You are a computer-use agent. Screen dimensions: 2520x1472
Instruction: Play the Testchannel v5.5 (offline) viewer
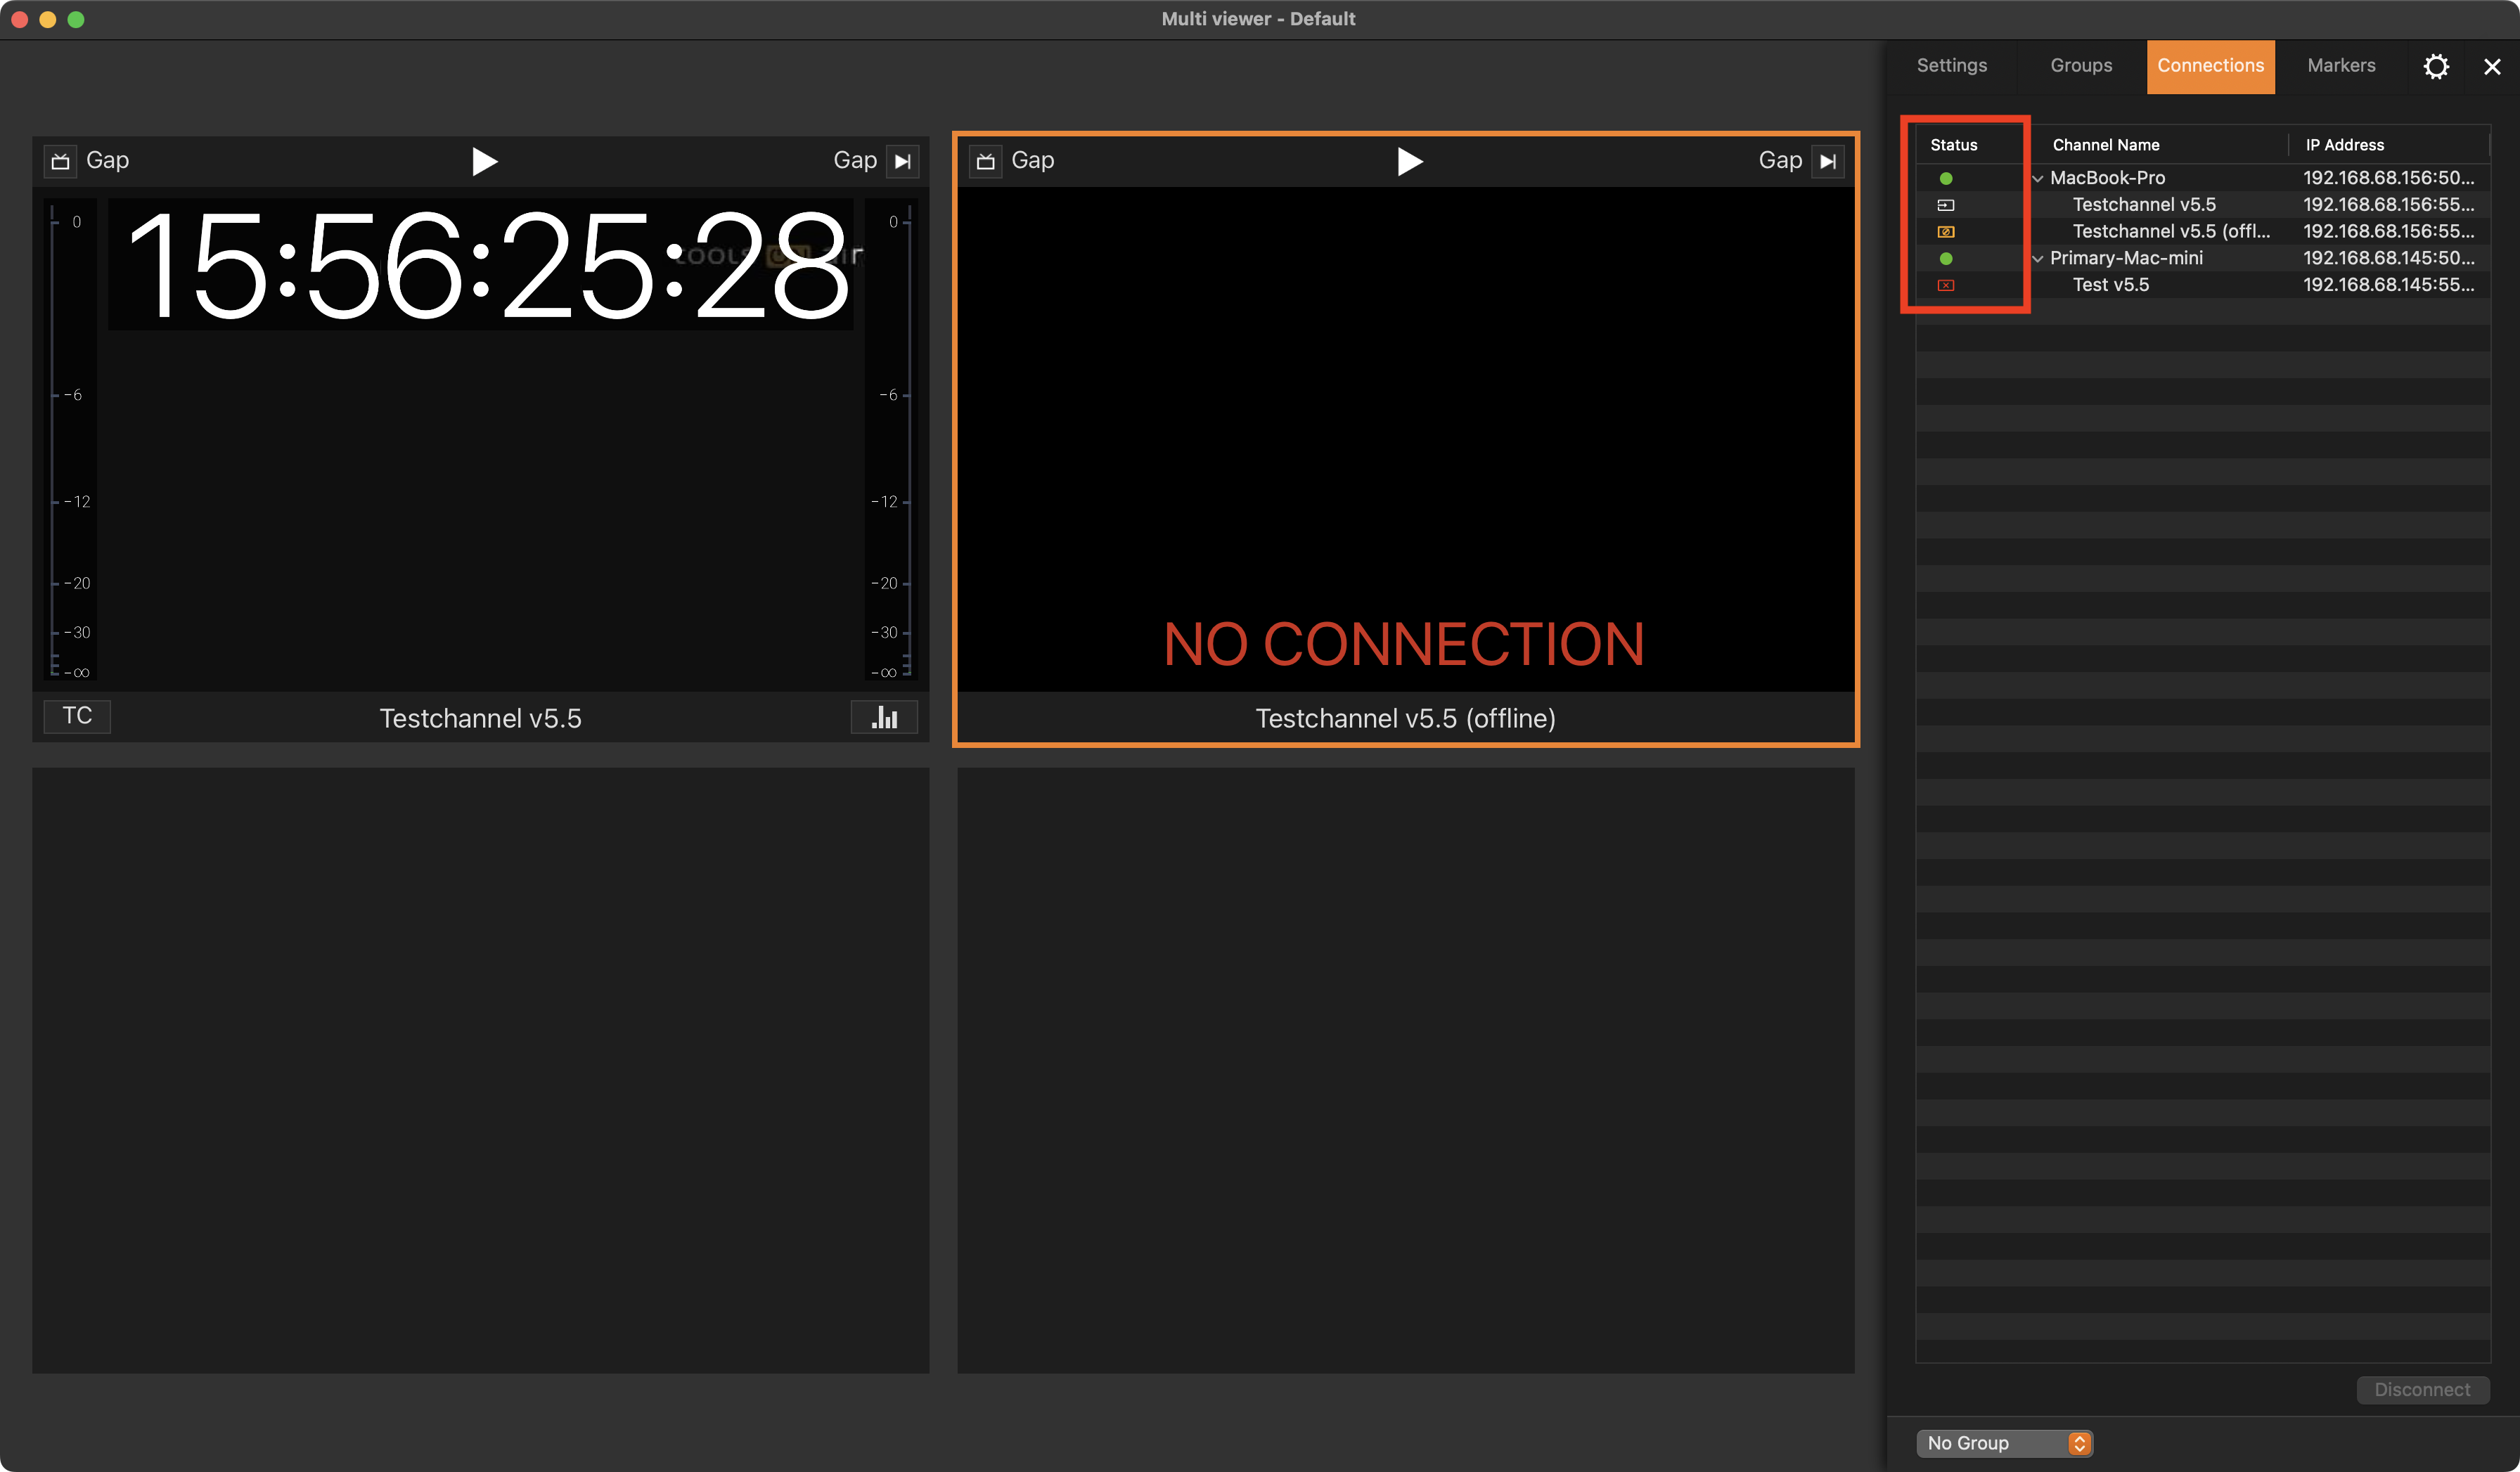1409,161
